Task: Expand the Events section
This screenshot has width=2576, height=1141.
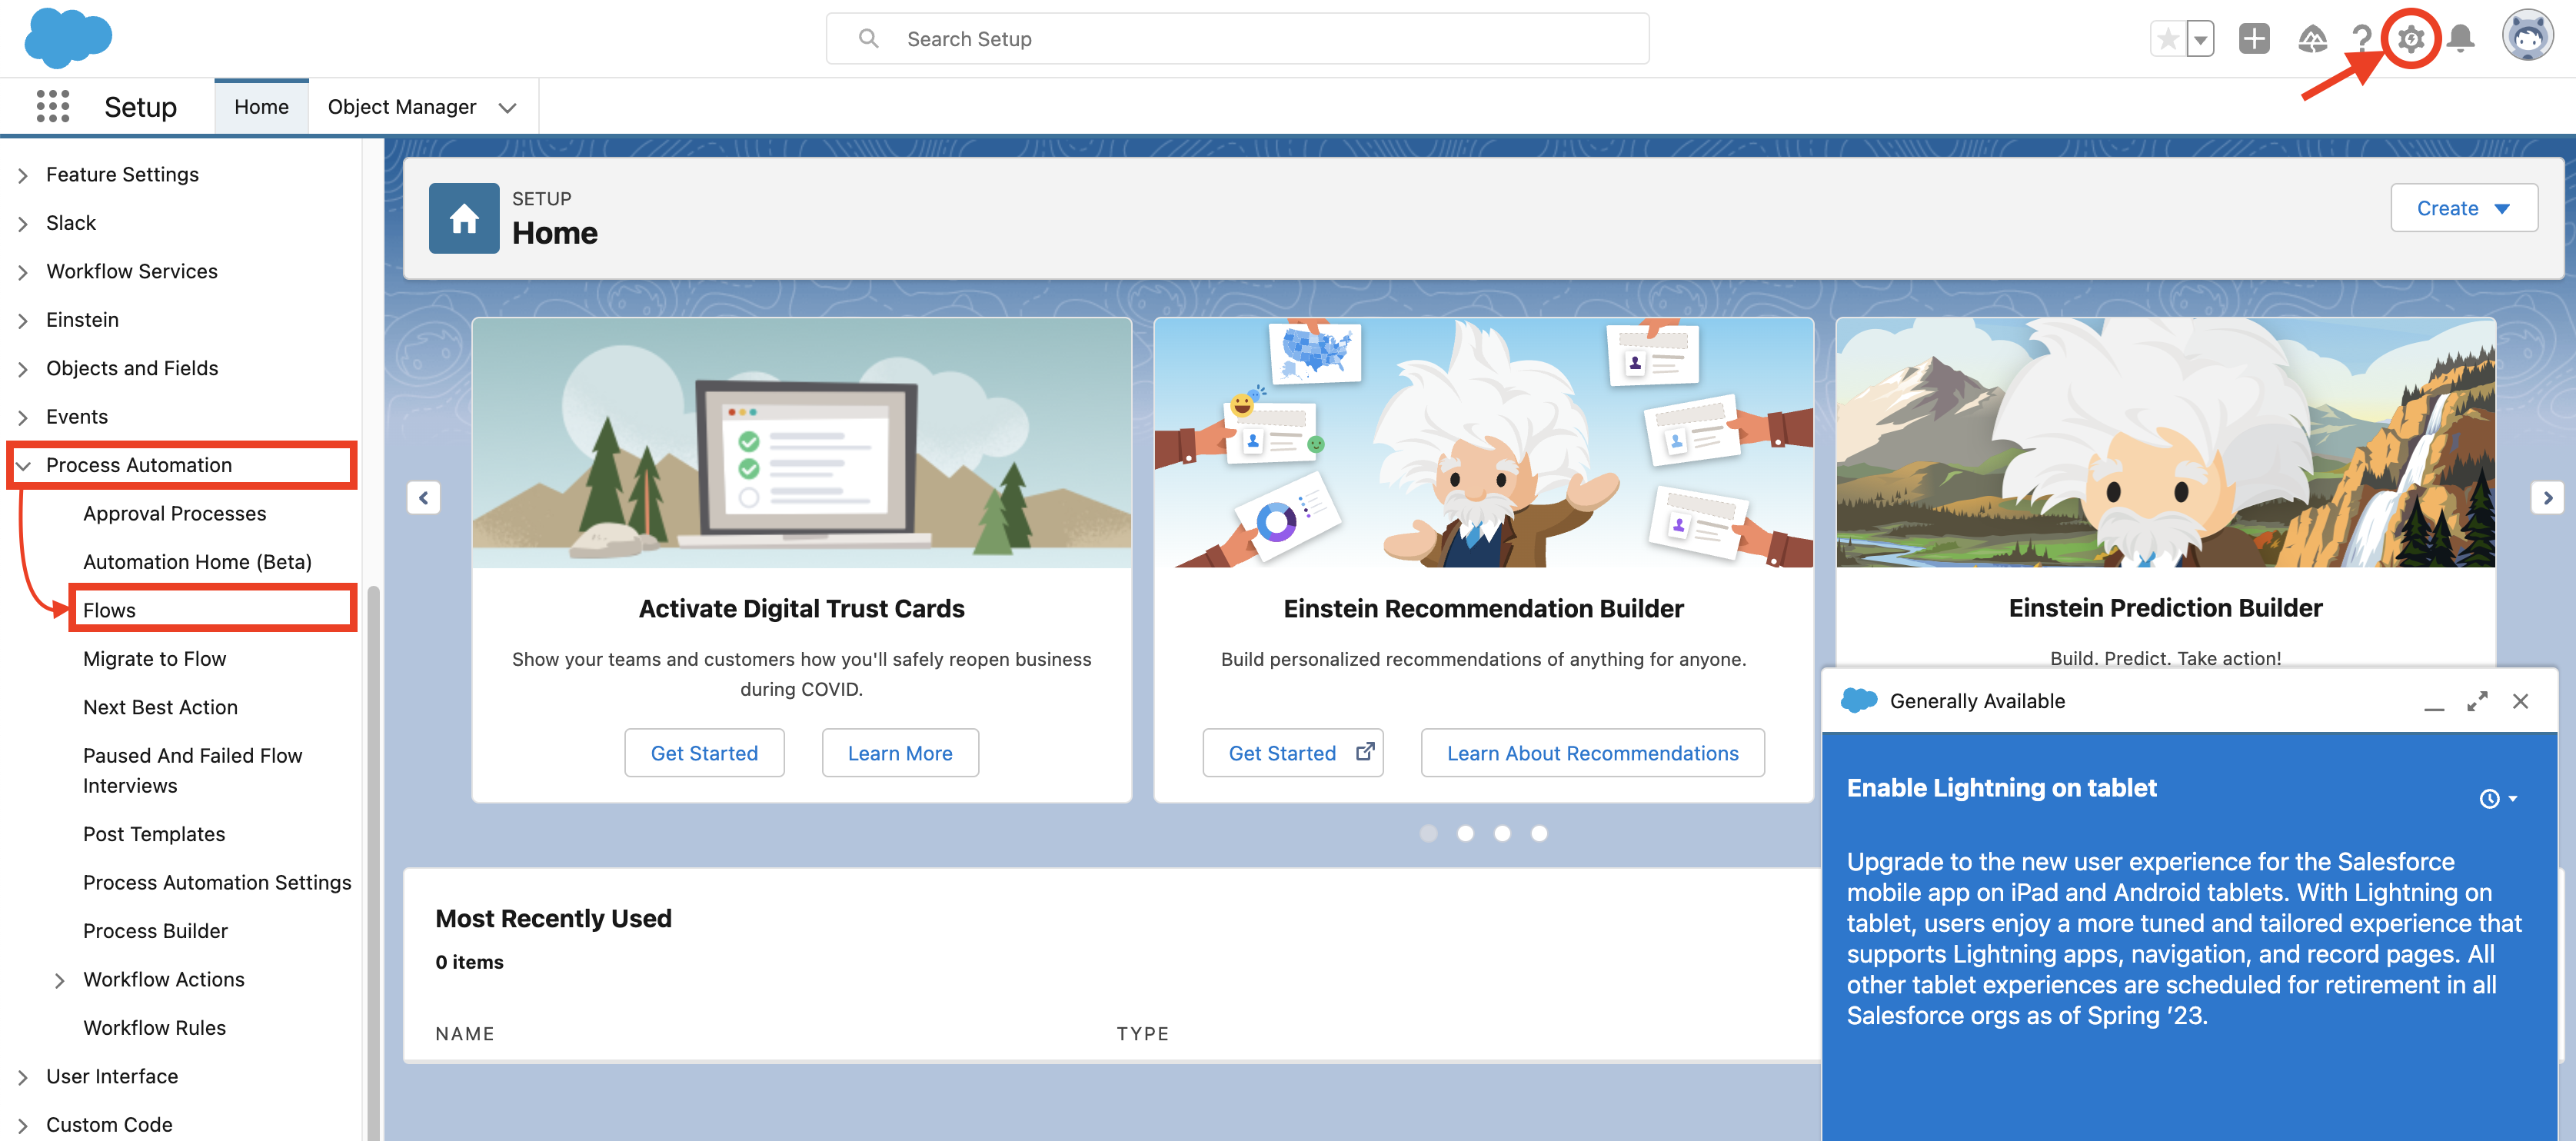Action: (x=23, y=418)
